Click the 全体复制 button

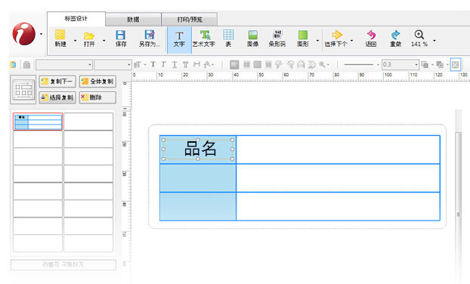click(97, 82)
